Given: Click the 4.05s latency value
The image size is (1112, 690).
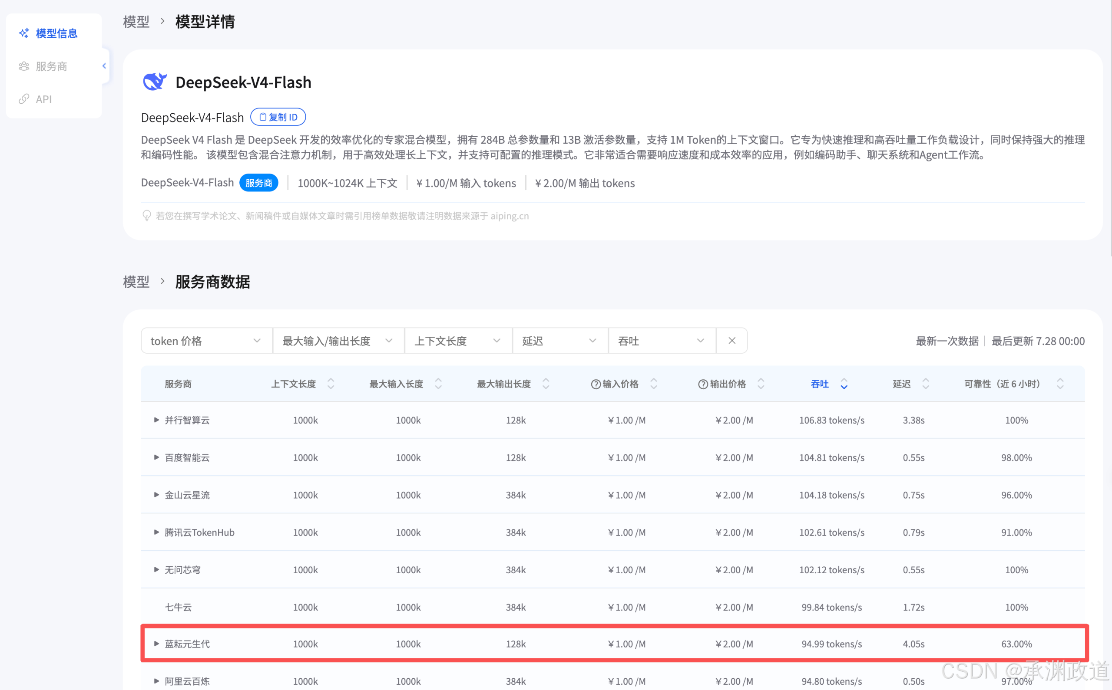Looking at the screenshot, I should 914,644.
